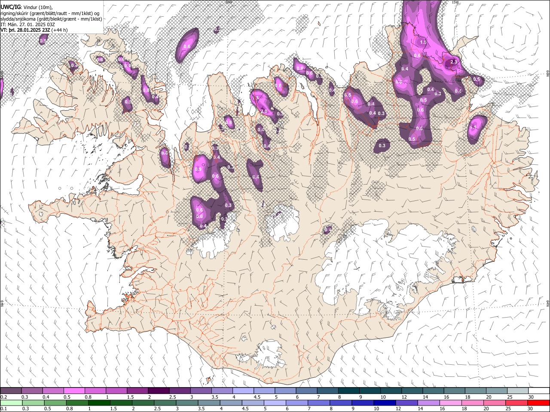Click the lower legend swatch between 4 and 4.5

point(231,403)
